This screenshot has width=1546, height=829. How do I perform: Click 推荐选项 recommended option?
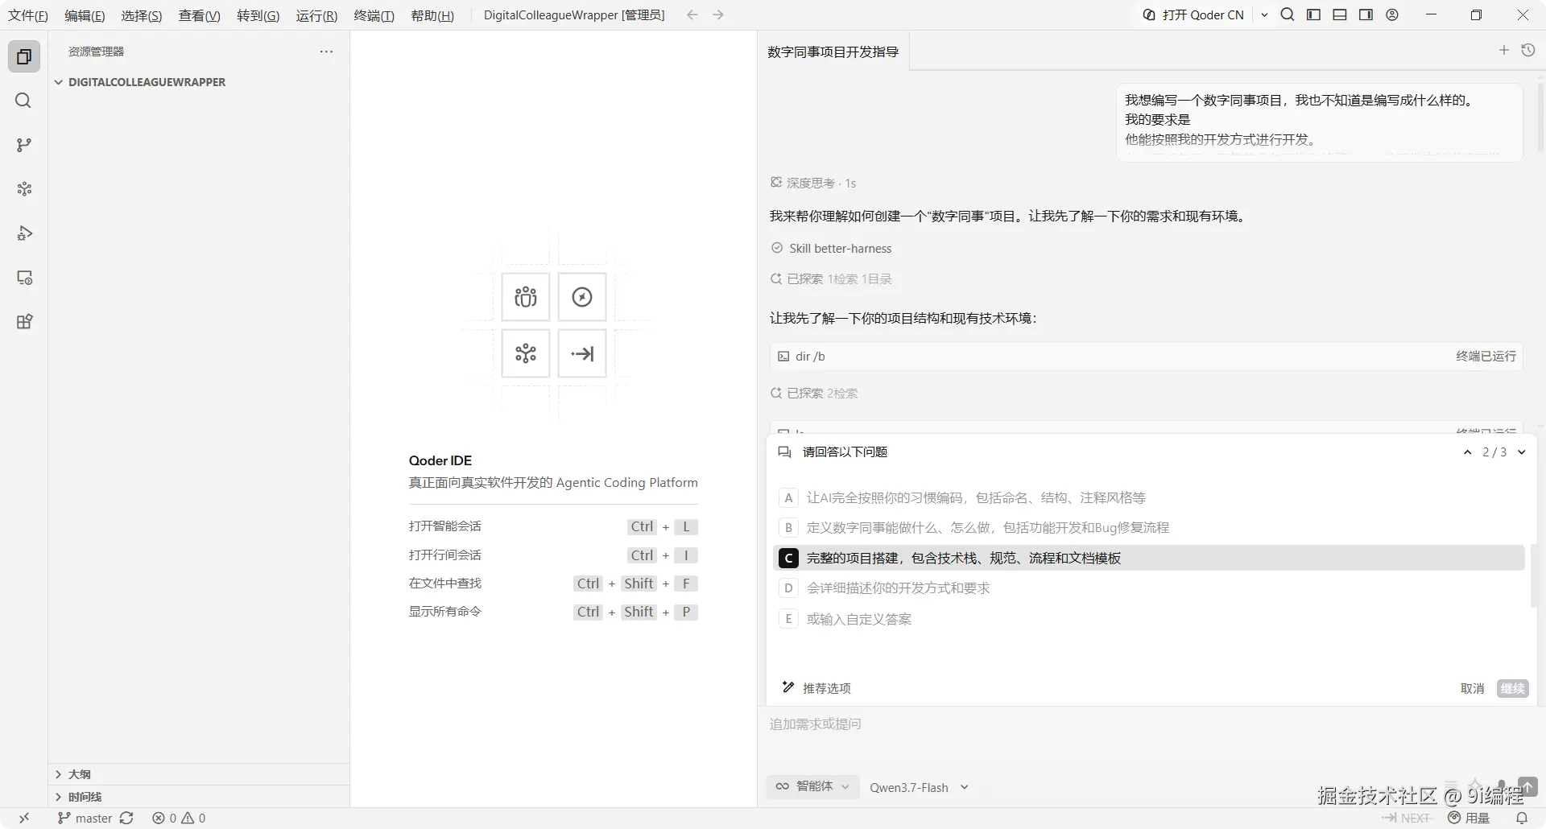coord(816,688)
